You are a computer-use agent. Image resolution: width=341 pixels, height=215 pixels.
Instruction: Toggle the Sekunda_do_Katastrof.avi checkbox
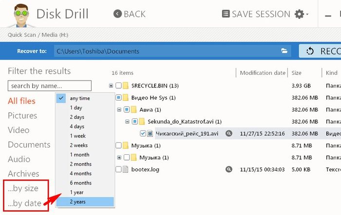pyautogui.click(x=135, y=121)
